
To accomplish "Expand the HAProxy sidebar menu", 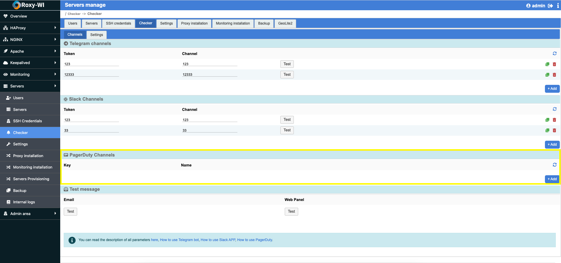I will (30, 28).
